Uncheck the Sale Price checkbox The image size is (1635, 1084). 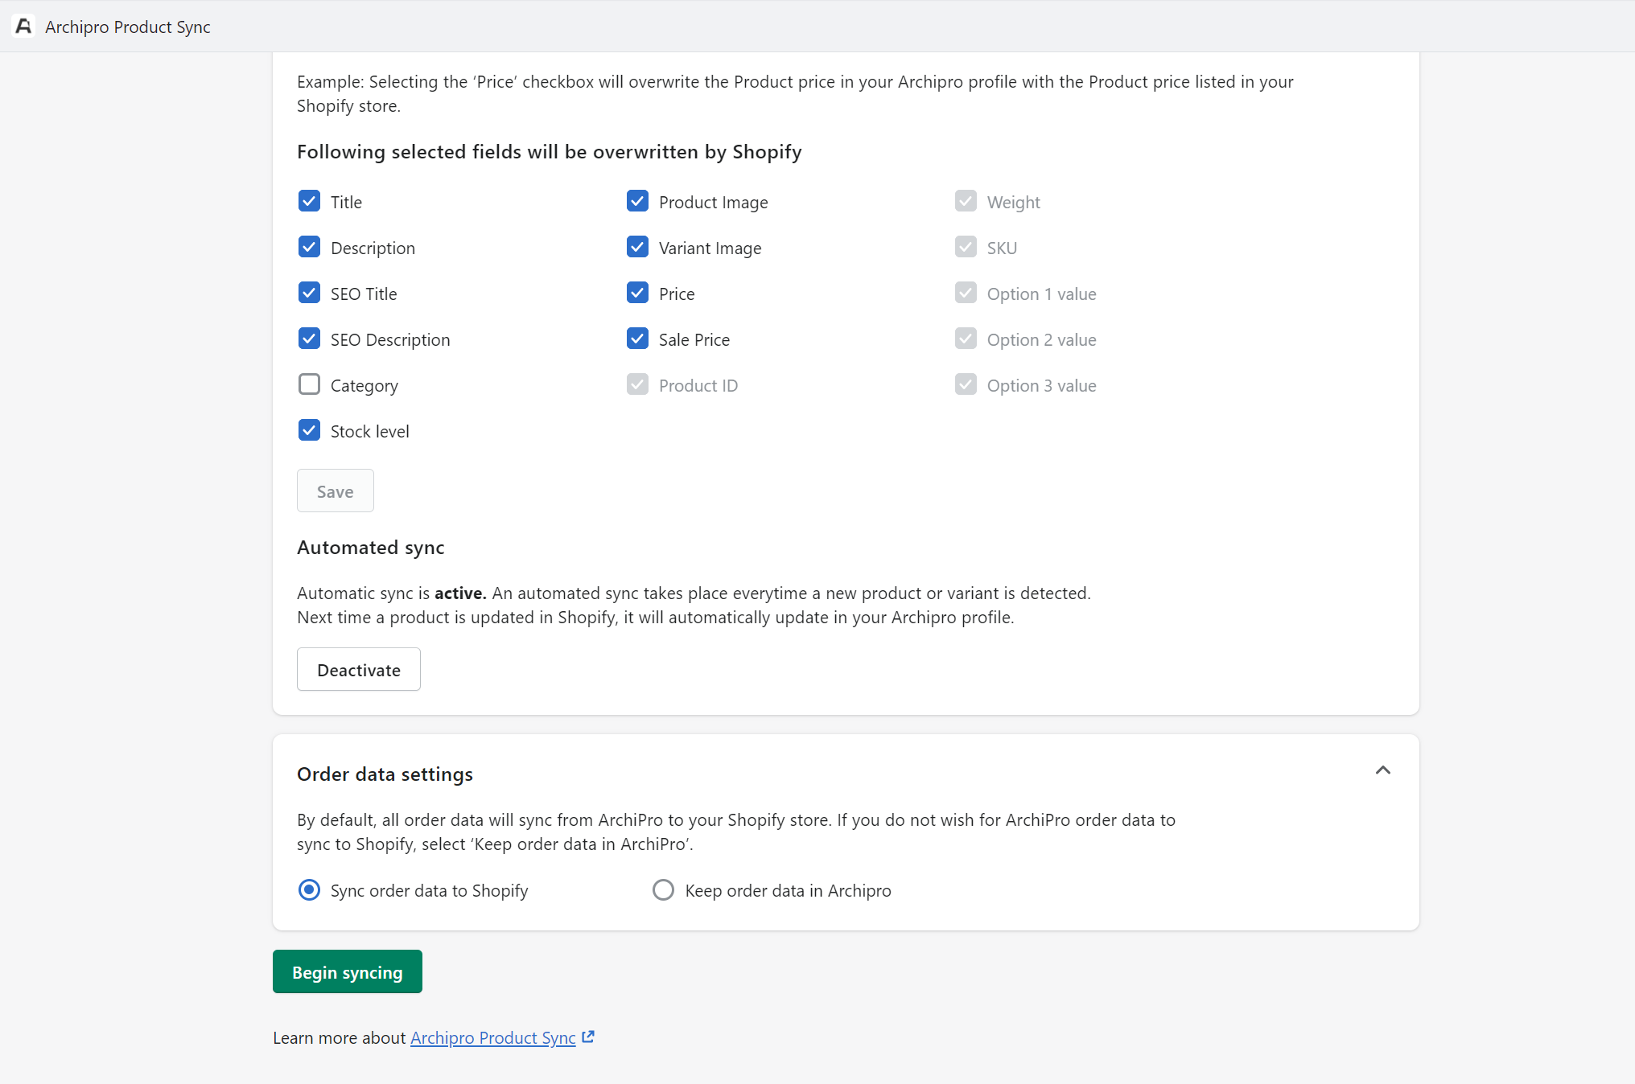coord(637,339)
